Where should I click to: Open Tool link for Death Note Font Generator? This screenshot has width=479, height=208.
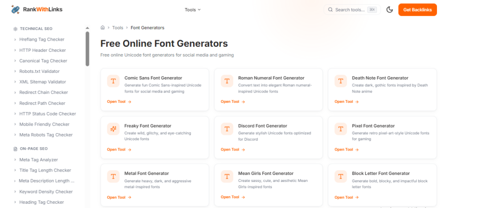coord(347,102)
